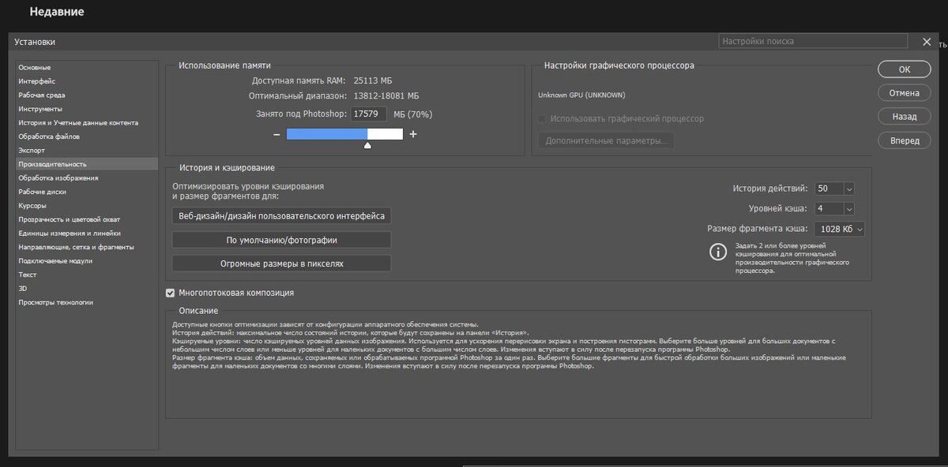Select the Веб-дизайн caching preset
Screen dimensions: 948x467
pyautogui.click(x=280, y=215)
